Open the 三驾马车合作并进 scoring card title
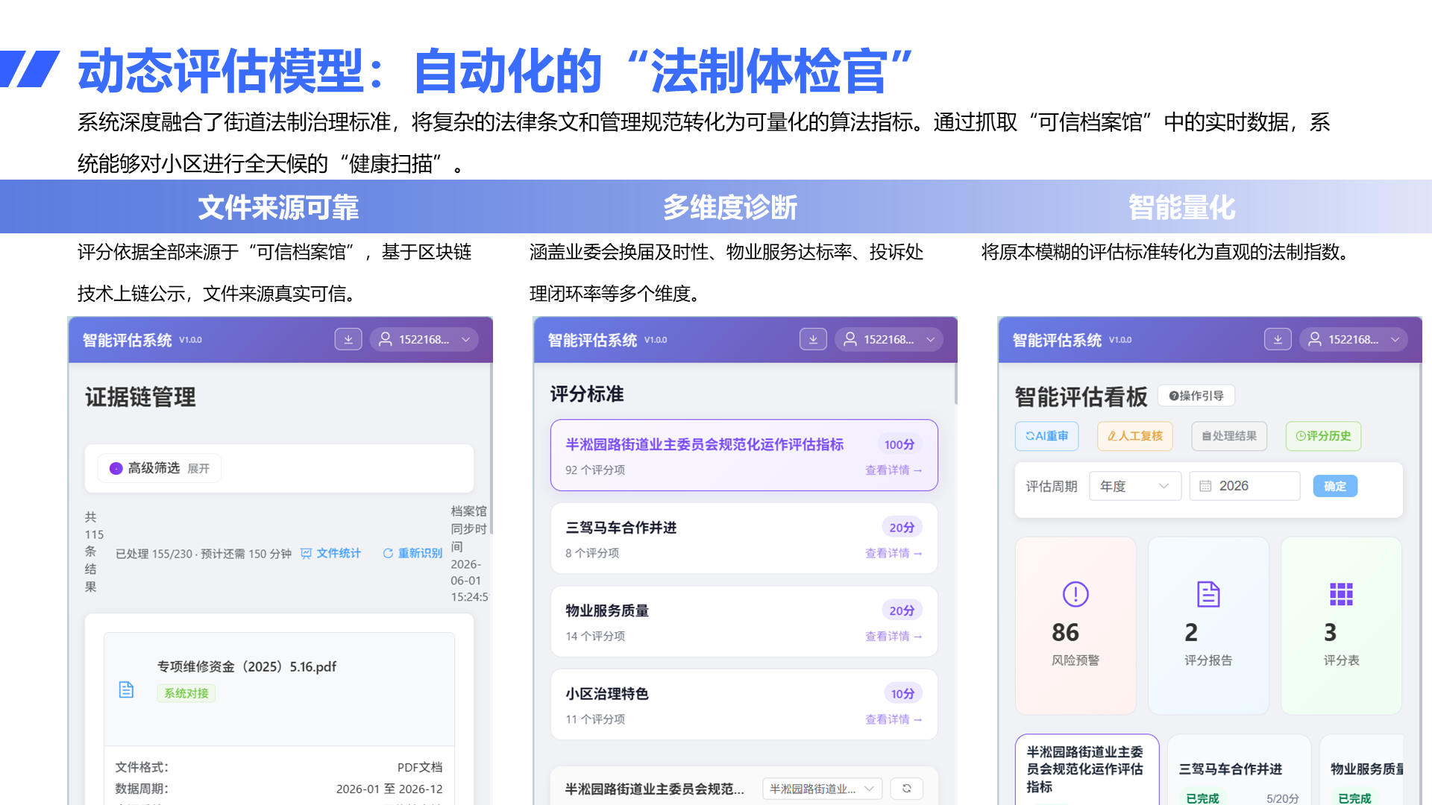1432x805 pixels. click(621, 528)
